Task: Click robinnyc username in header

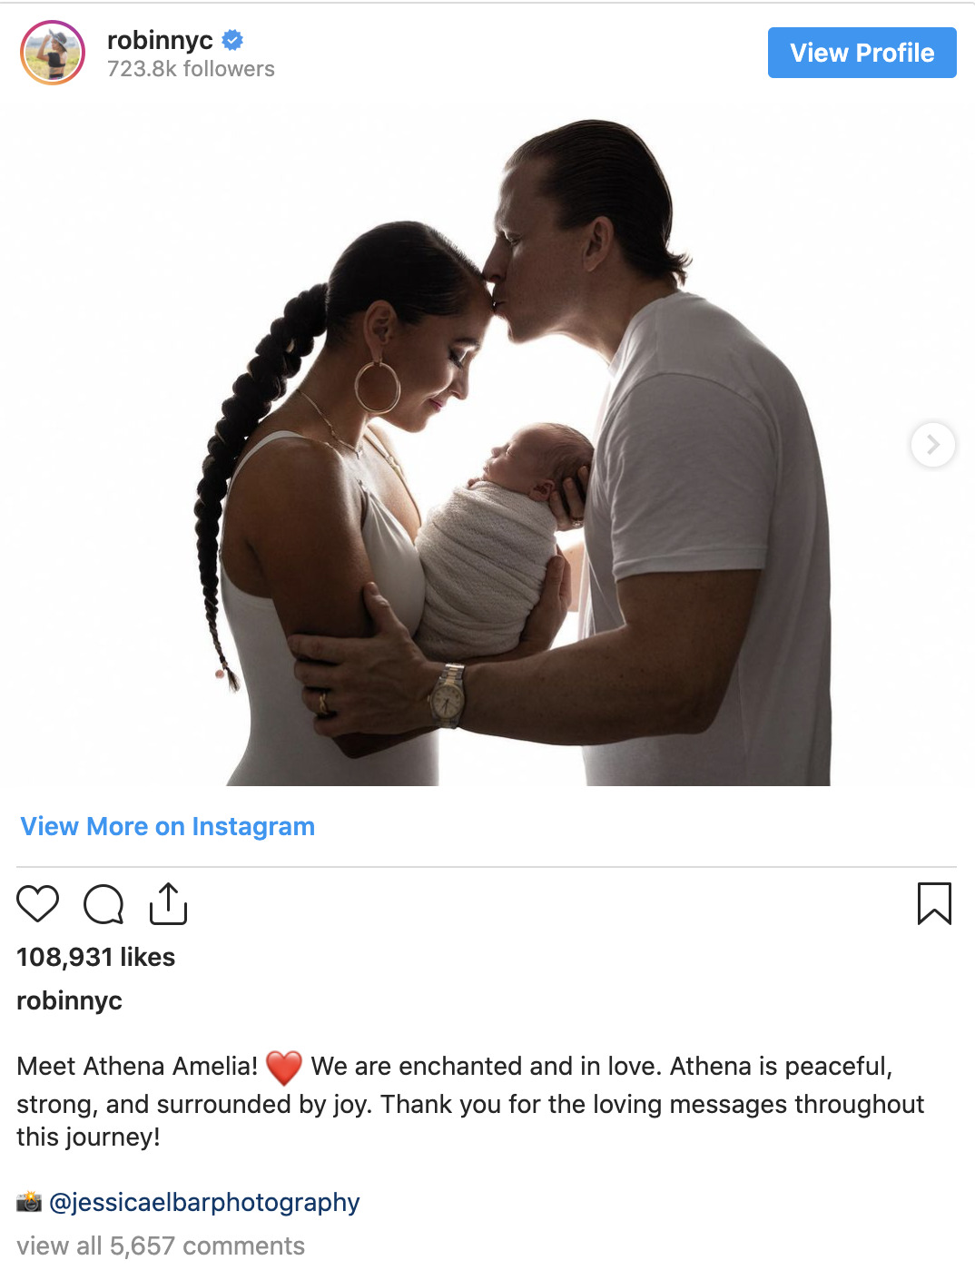Action: coord(160,40)
